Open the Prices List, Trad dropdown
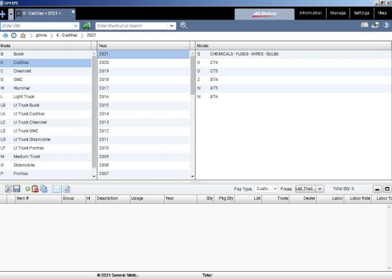Image resolution: width=392 pixels, height=279 pixels. (x=310, y=189)
